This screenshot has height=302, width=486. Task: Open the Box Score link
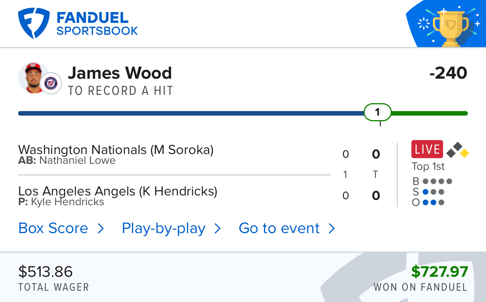[53, 228]
